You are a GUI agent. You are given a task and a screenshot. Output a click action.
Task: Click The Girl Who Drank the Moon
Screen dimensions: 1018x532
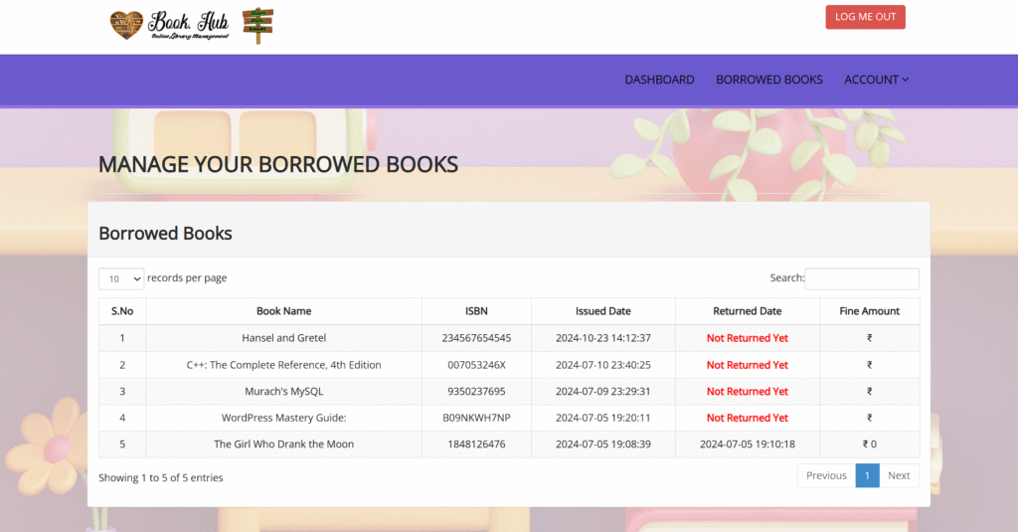click(283, 444)
